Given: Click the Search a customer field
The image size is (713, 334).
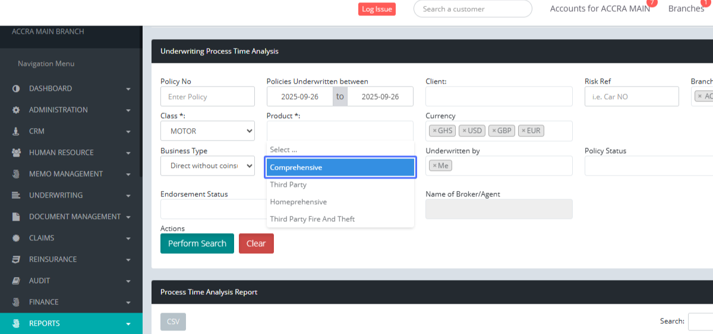Looking at the screenshot, I should (x=472, y=9).
